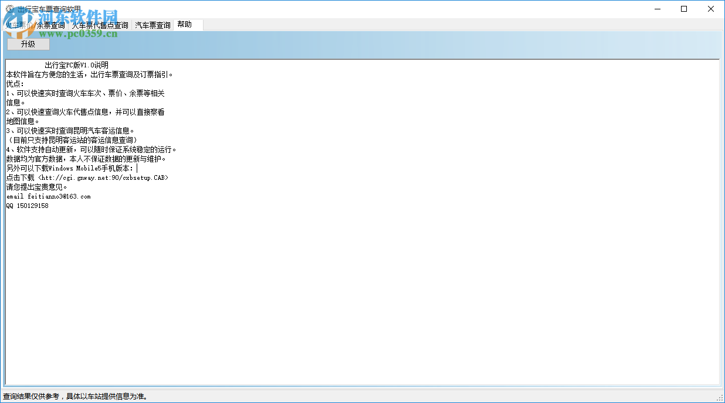Click the 优点： line
The height and width of the screenshot is (403, 725).
coord(16,84)
